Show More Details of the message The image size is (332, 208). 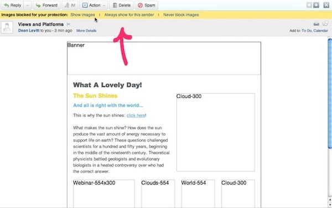86,30
